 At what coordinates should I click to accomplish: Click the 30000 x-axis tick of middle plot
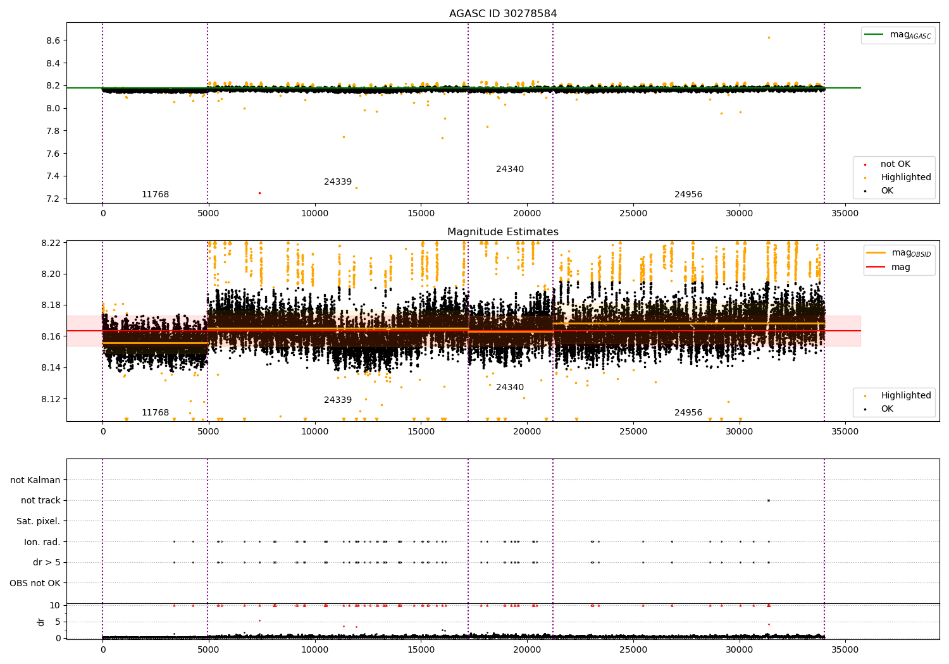pyautogui.click(x=739, y=432)
